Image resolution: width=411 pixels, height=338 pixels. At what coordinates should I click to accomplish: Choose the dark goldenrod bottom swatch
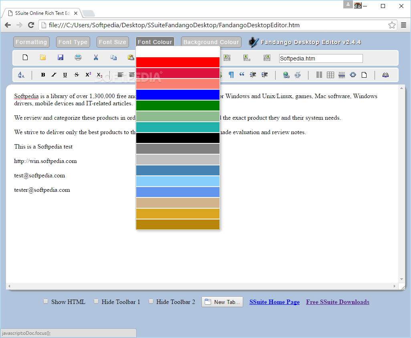tap(178, 225)
